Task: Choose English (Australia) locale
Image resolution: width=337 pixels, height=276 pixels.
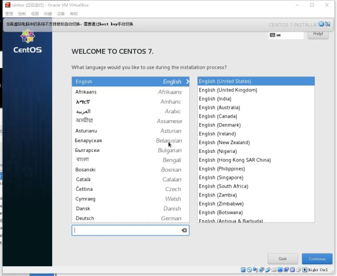Action: pyautogui.click(x=256, y=107)
